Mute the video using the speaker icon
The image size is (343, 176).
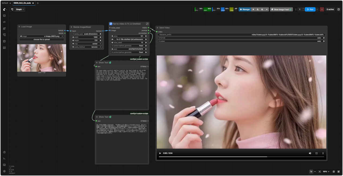310,153
